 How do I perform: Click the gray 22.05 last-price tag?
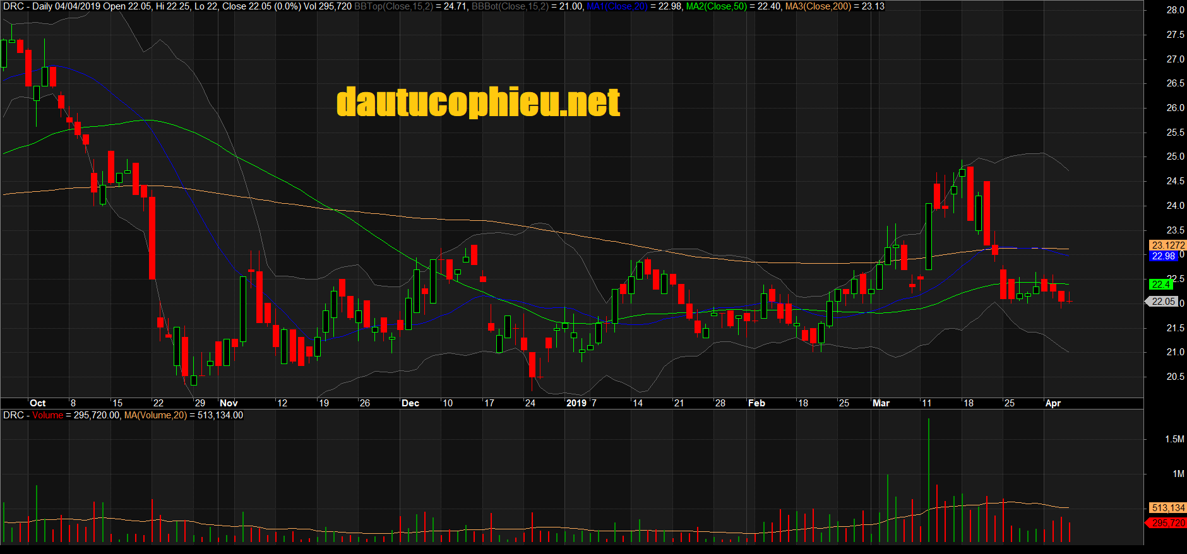coord(1162,302)
